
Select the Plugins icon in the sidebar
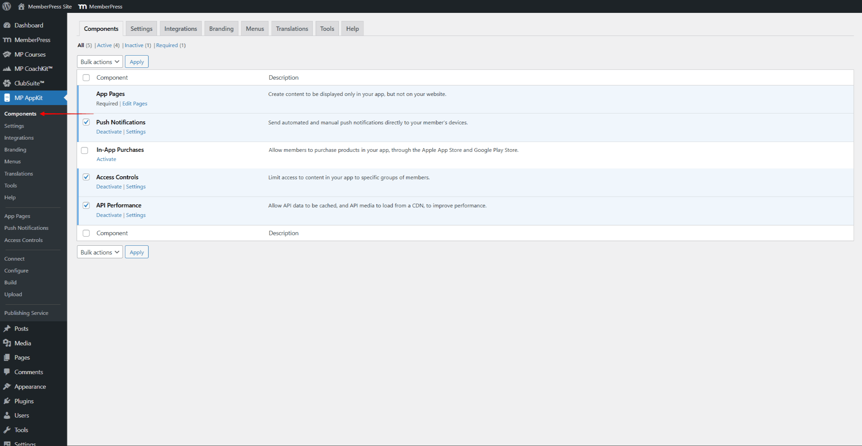[7, 401]
